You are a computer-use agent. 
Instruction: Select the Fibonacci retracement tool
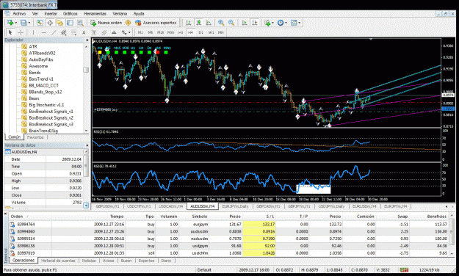pyautogui.click(x=73, y=32)
